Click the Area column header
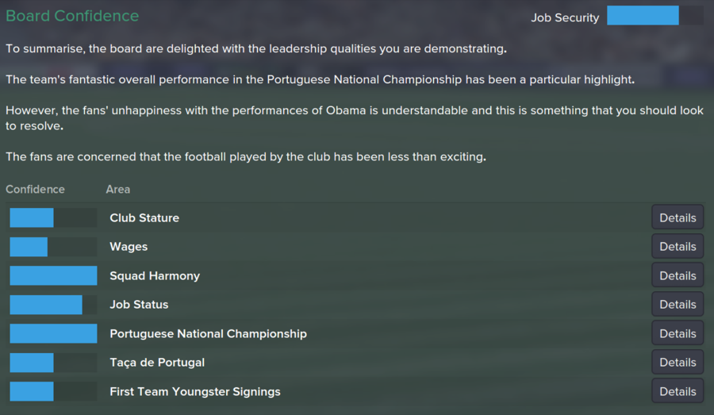The height and width of the screenshot is (415, 714). tap(118, 189)
